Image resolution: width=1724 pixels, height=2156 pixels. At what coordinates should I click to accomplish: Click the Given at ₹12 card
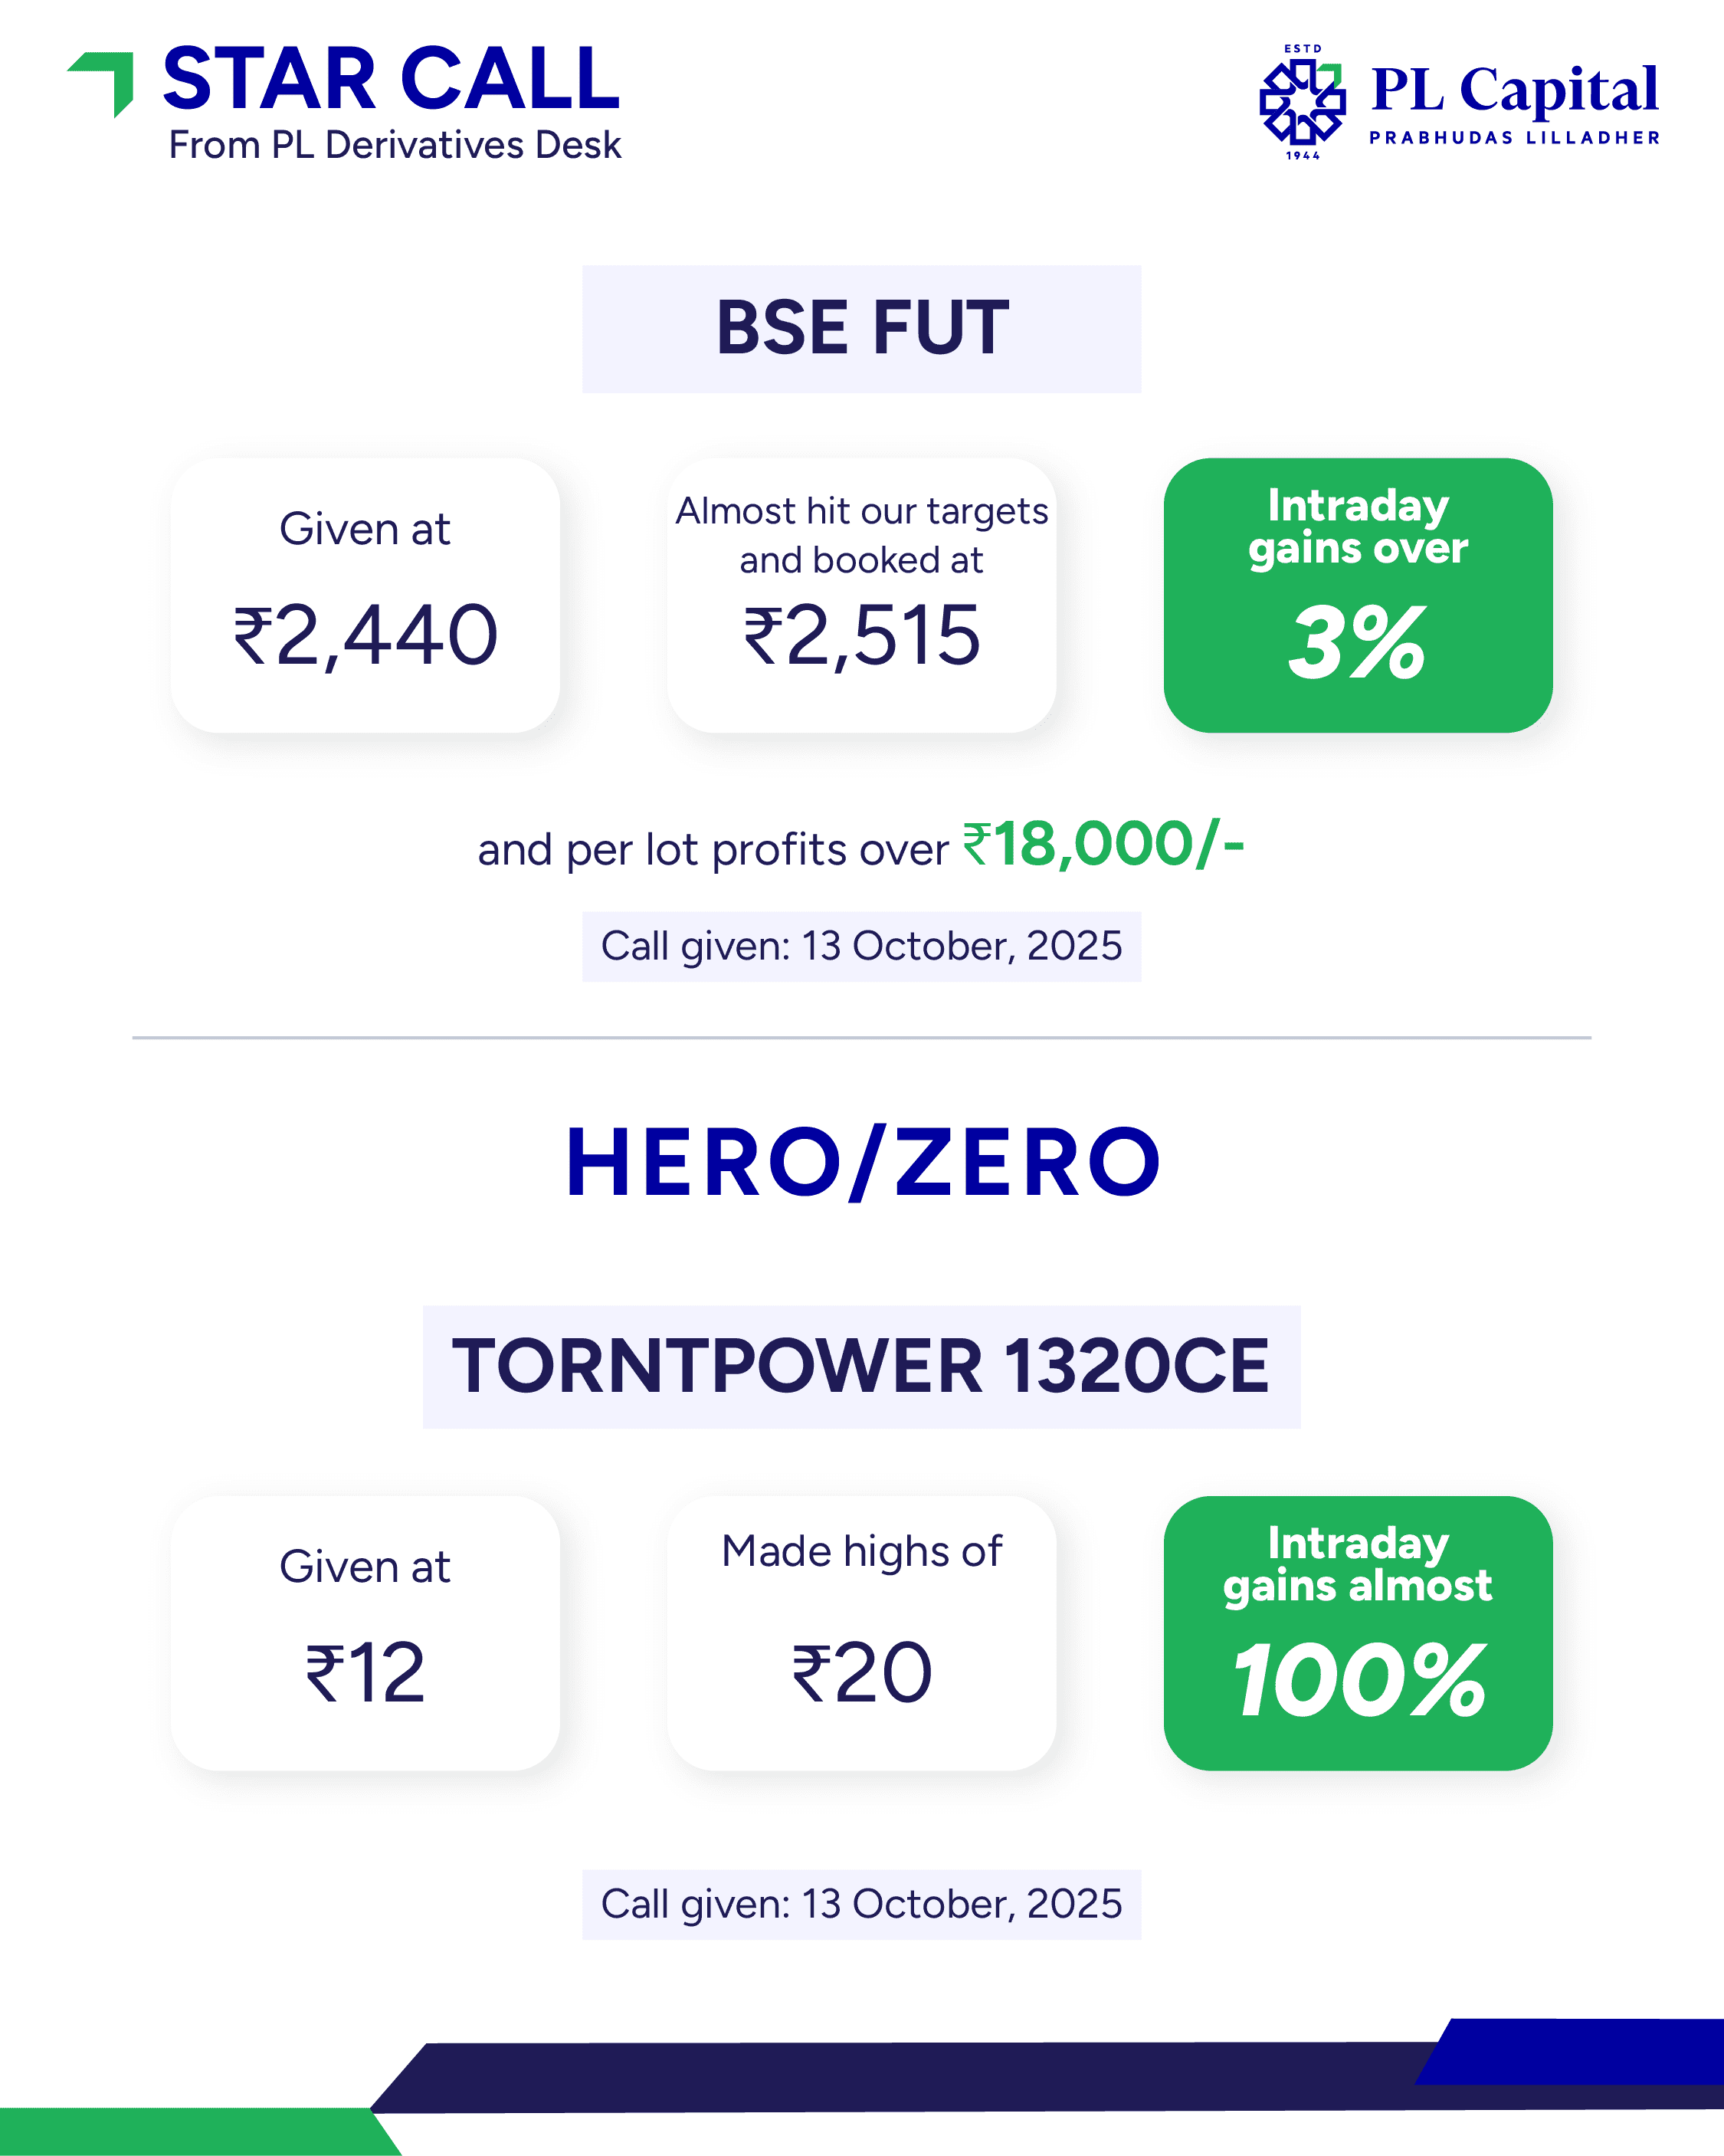(x=365, y=1633)
